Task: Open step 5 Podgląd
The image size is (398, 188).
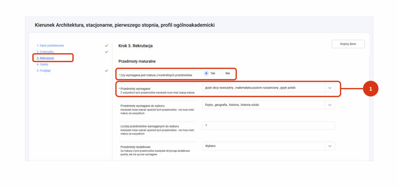Action: [x=44, y=71]
